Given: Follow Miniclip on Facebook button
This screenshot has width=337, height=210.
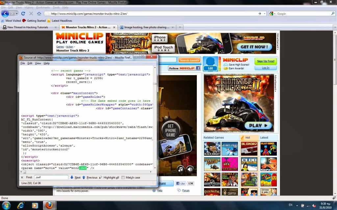Looking at the screenshot, I should tap(184, 68).
